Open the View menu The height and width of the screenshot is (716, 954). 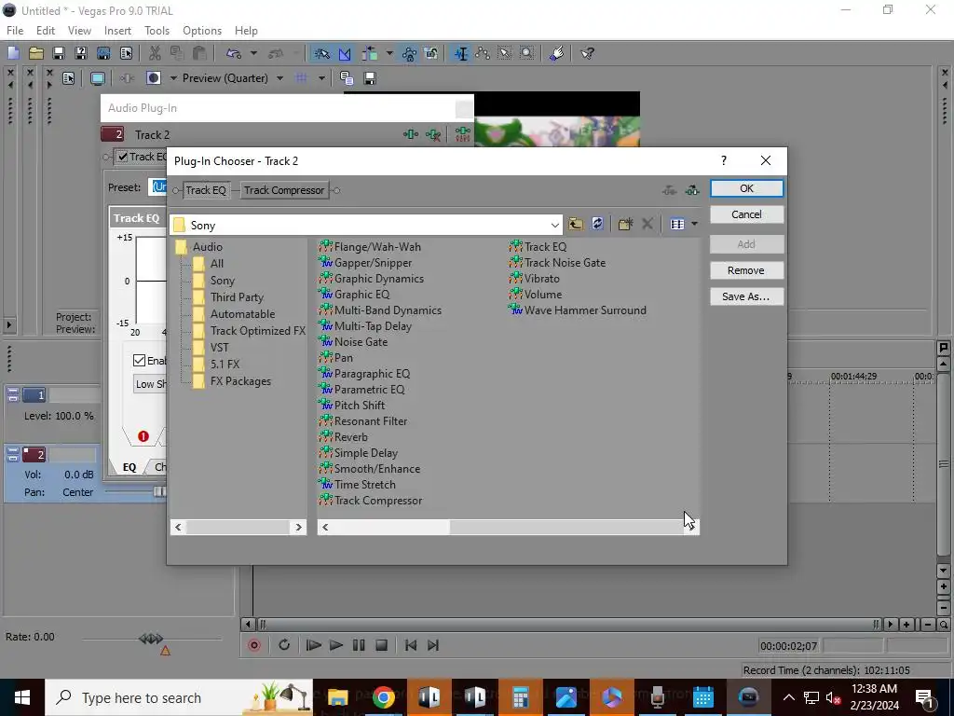(x=79, y=31)
